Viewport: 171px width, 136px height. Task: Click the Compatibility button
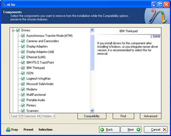click(92, 116)
